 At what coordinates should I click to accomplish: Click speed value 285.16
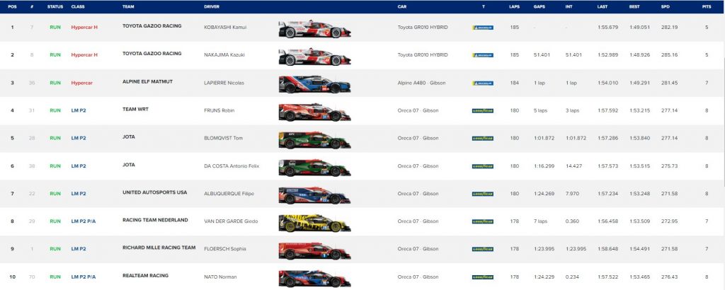(670, 55)
